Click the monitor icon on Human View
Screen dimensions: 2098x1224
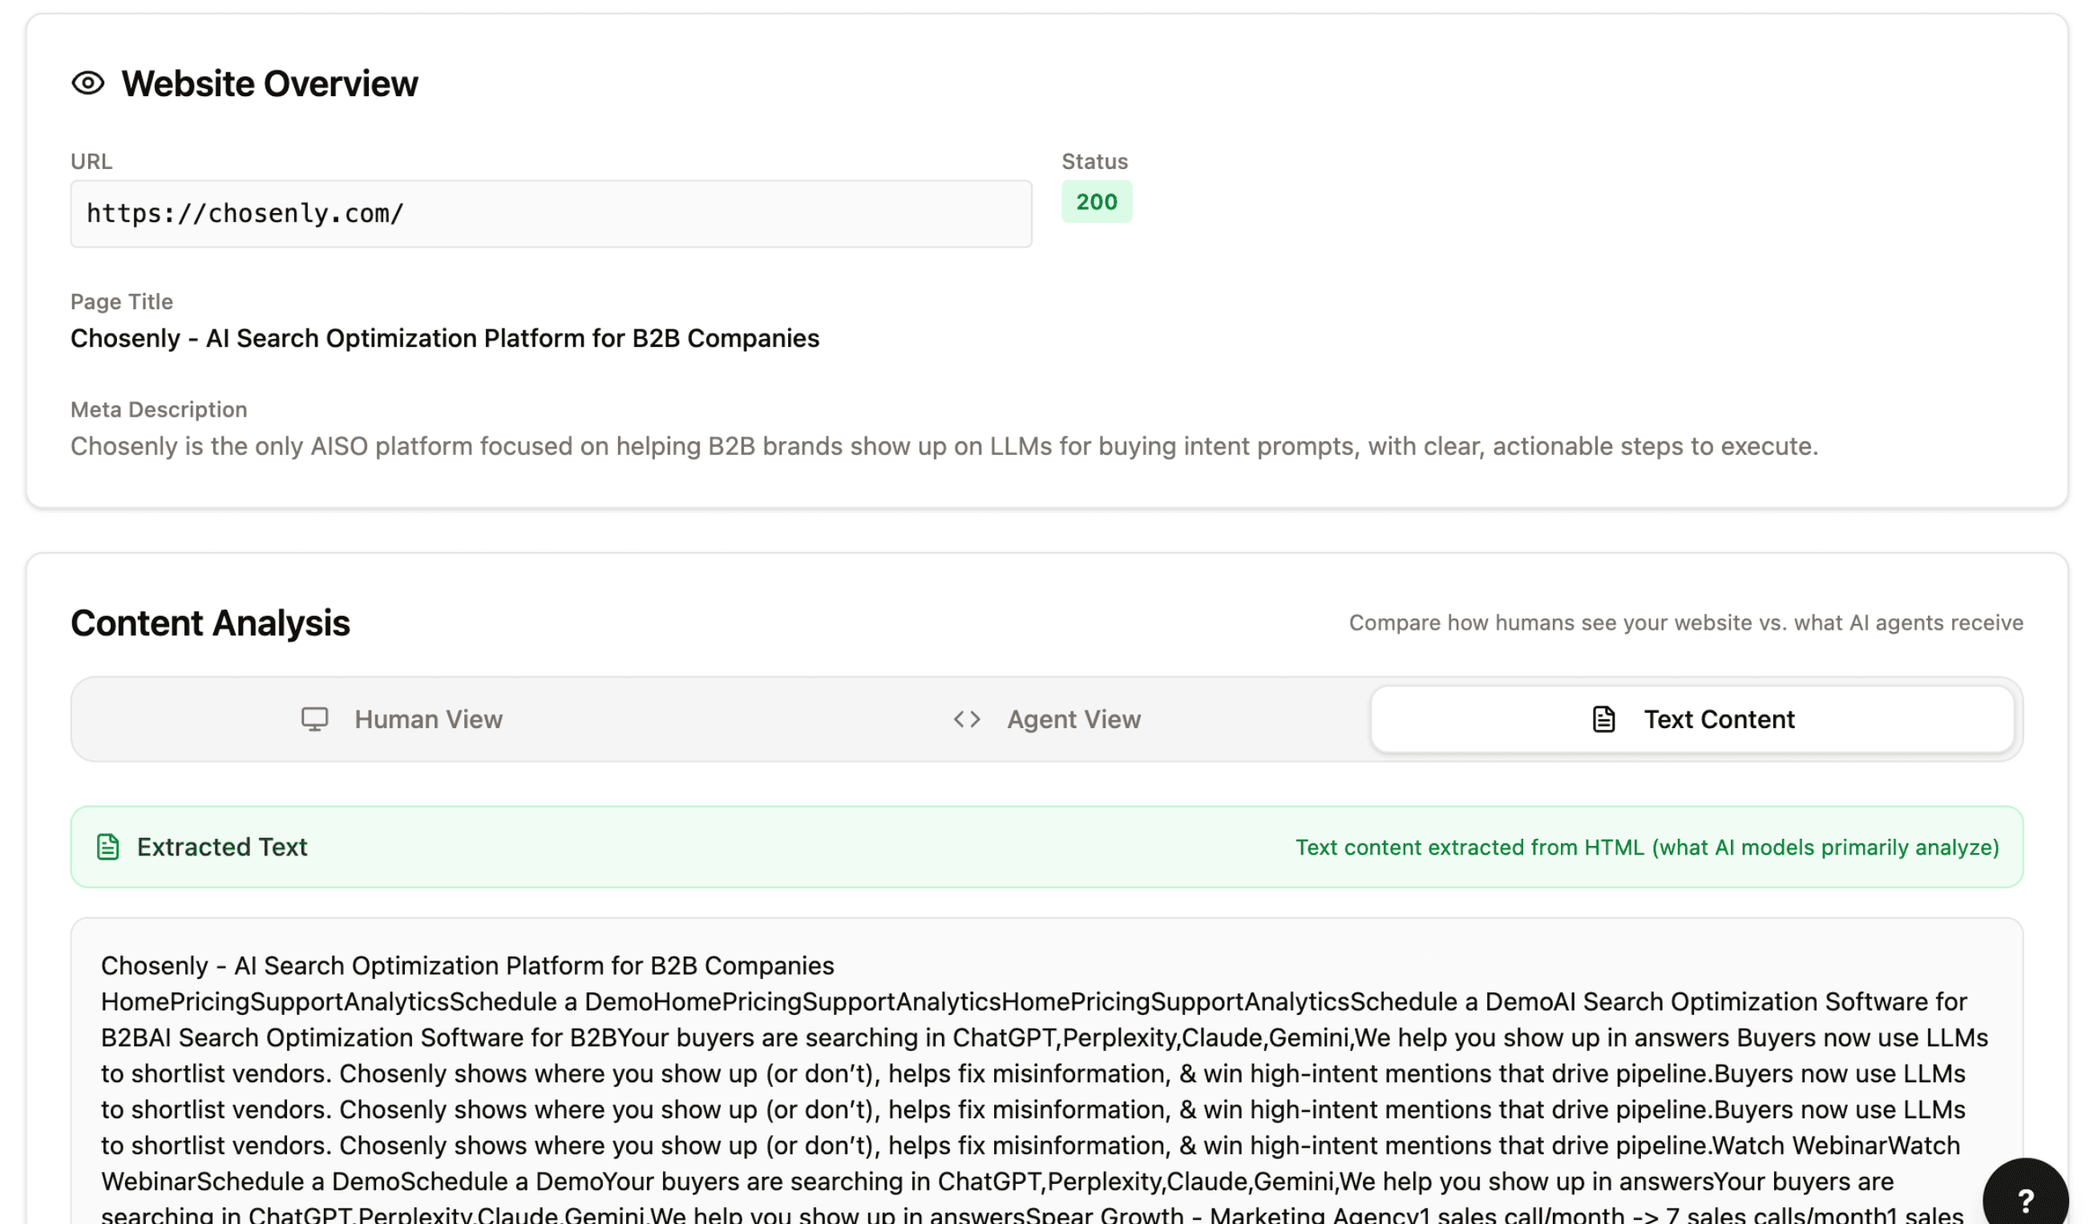(x=315, y=719)
